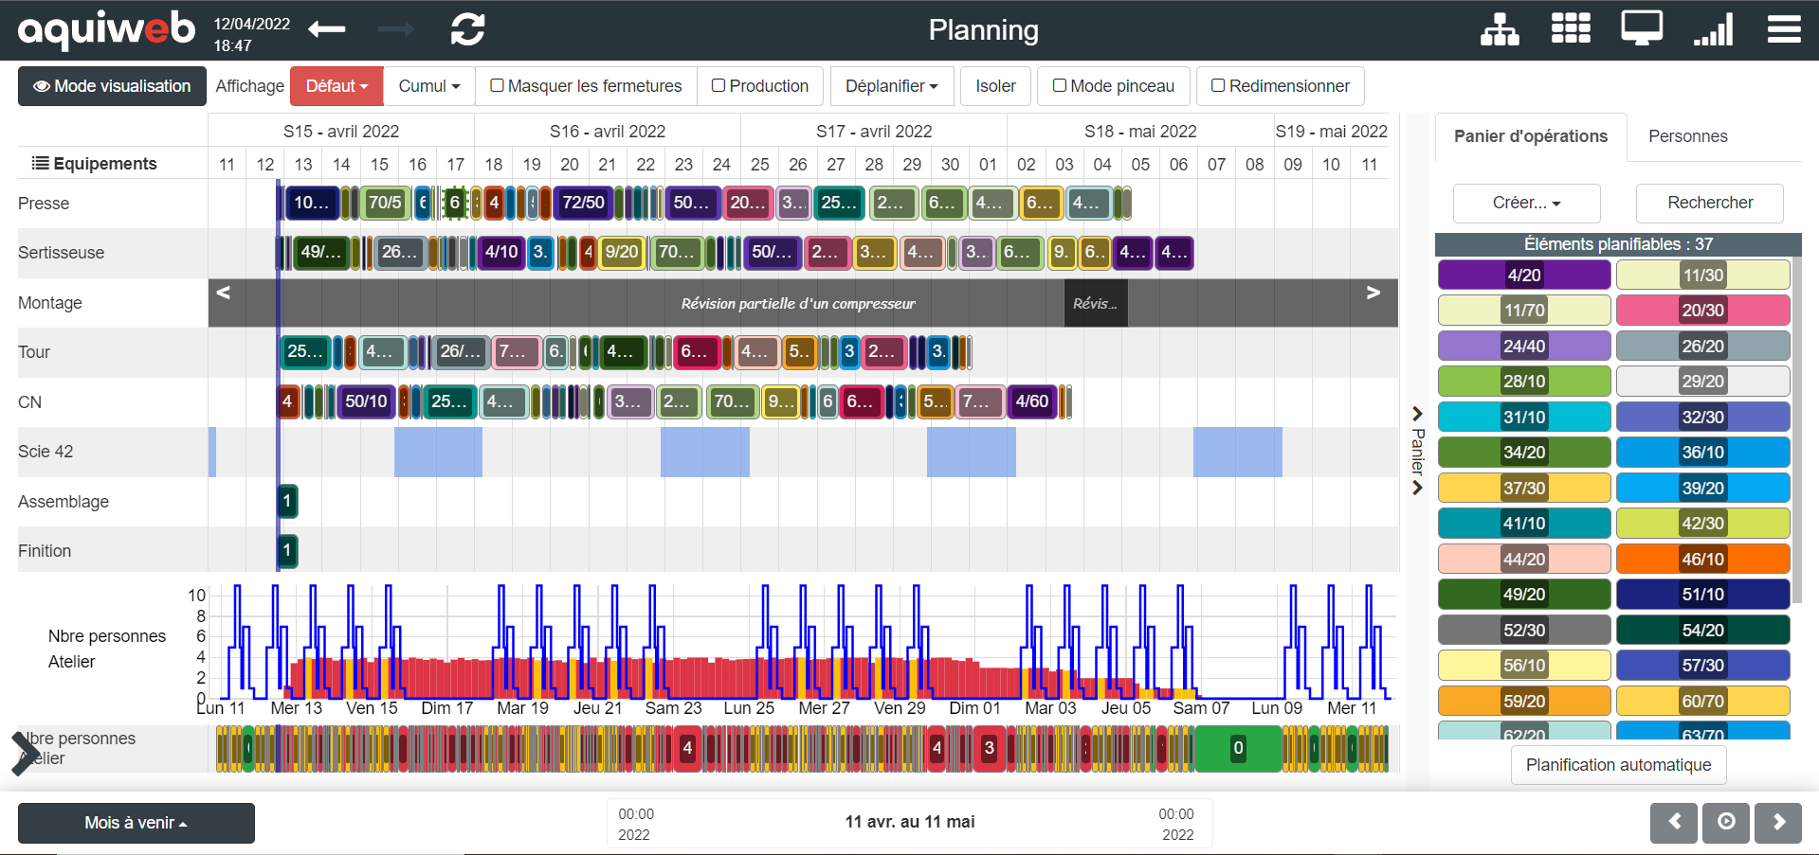Switch to the Personnes tab
1819x855 pixels.
pos(1687,136)
